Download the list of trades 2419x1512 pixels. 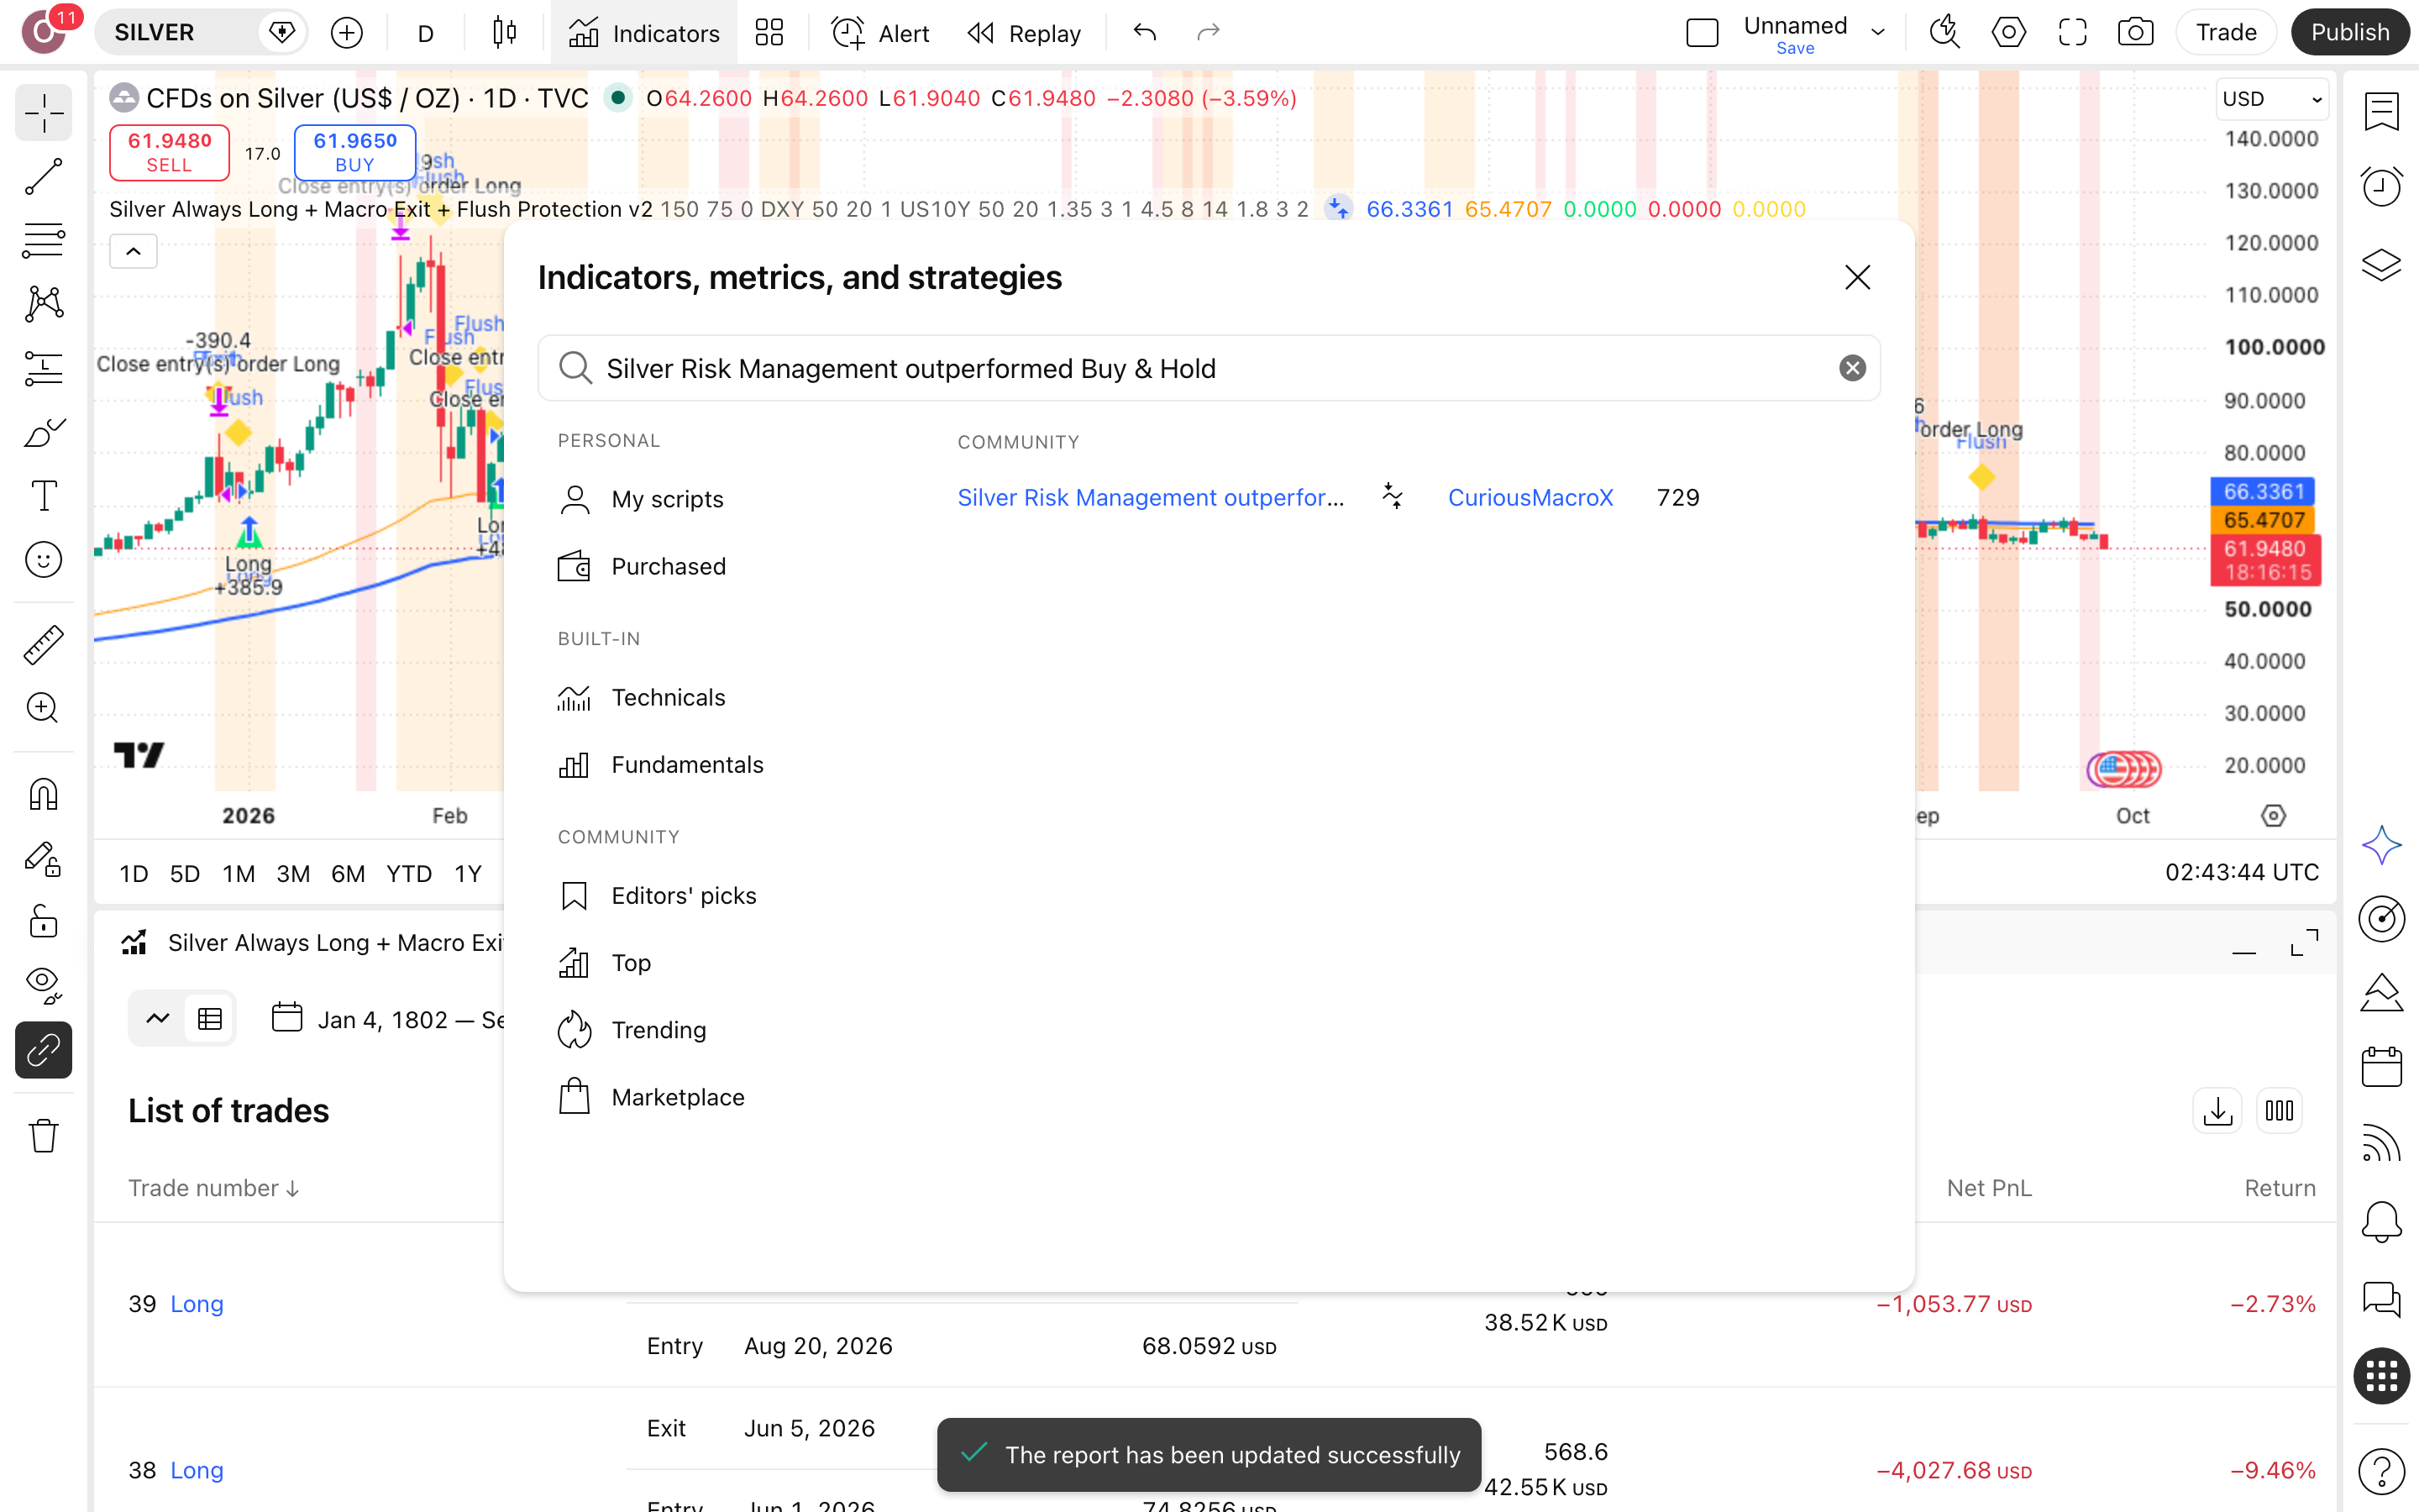[x=2217, y=1111]
